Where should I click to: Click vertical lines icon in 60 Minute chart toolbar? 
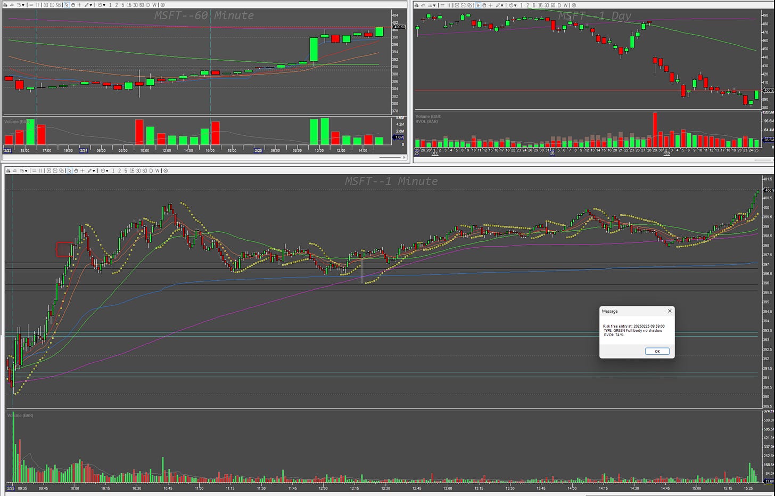[38, 5]
